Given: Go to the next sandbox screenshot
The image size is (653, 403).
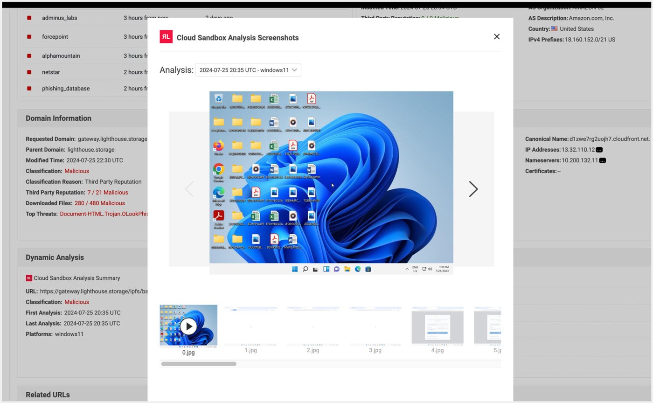Looking at the screenshot, I should 473,189.
